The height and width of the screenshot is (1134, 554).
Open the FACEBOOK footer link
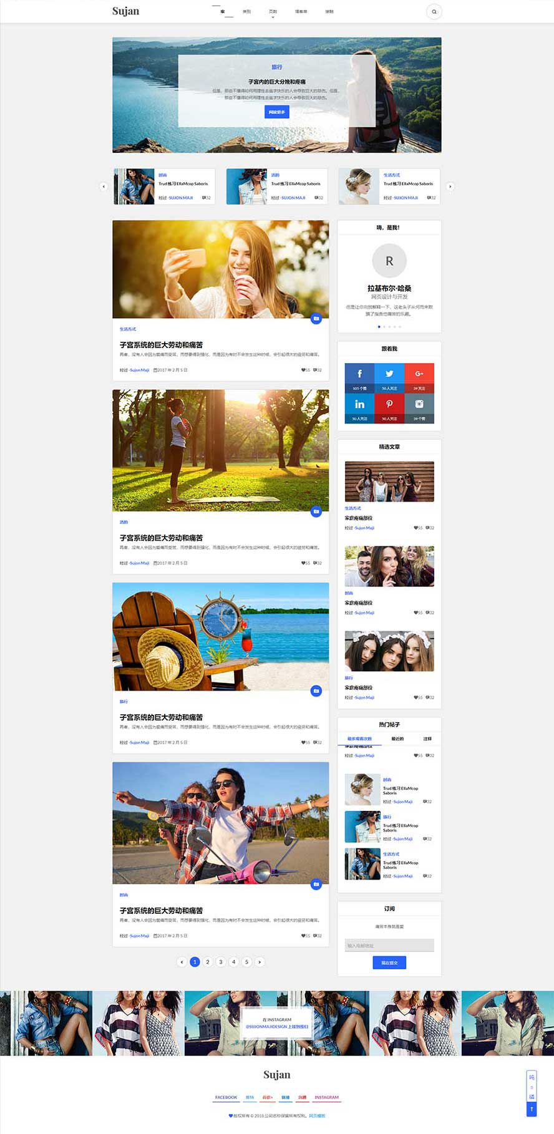pos(226,1097)
